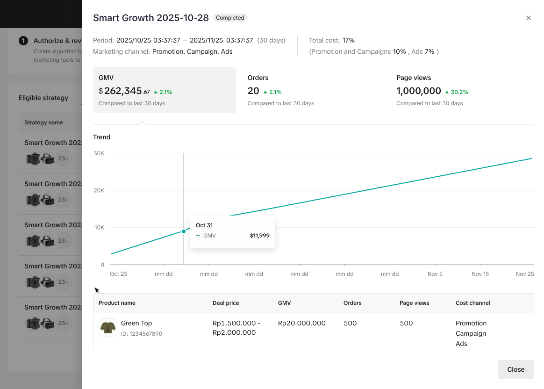Close the Smart Growth panel with X icon
Screen dimensions: 544x389
529,18
